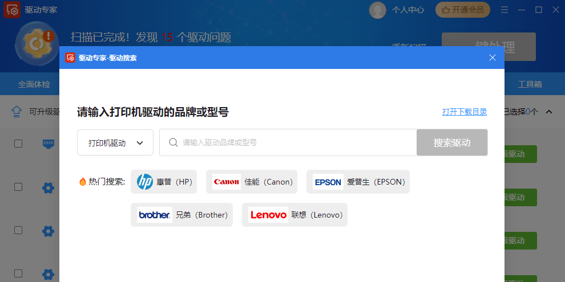
Task: Click the 驱动专家 logo in dialog title
Action: (70, 58)
